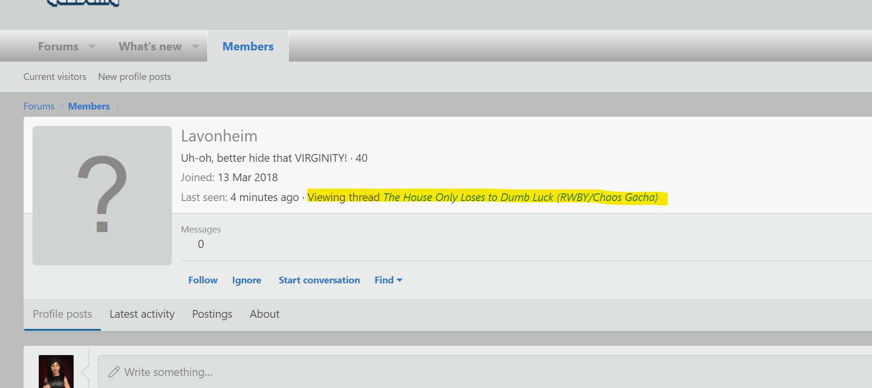
Task: Open the Forums navigation tab
Action: coord(58,47)
